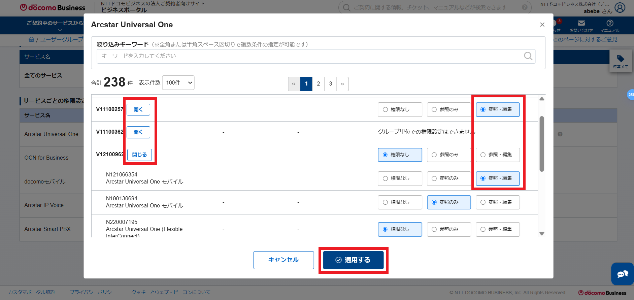Click the home icon in breadcrumb
Viewport: 634px width, 300px height.
click(31, 39)
